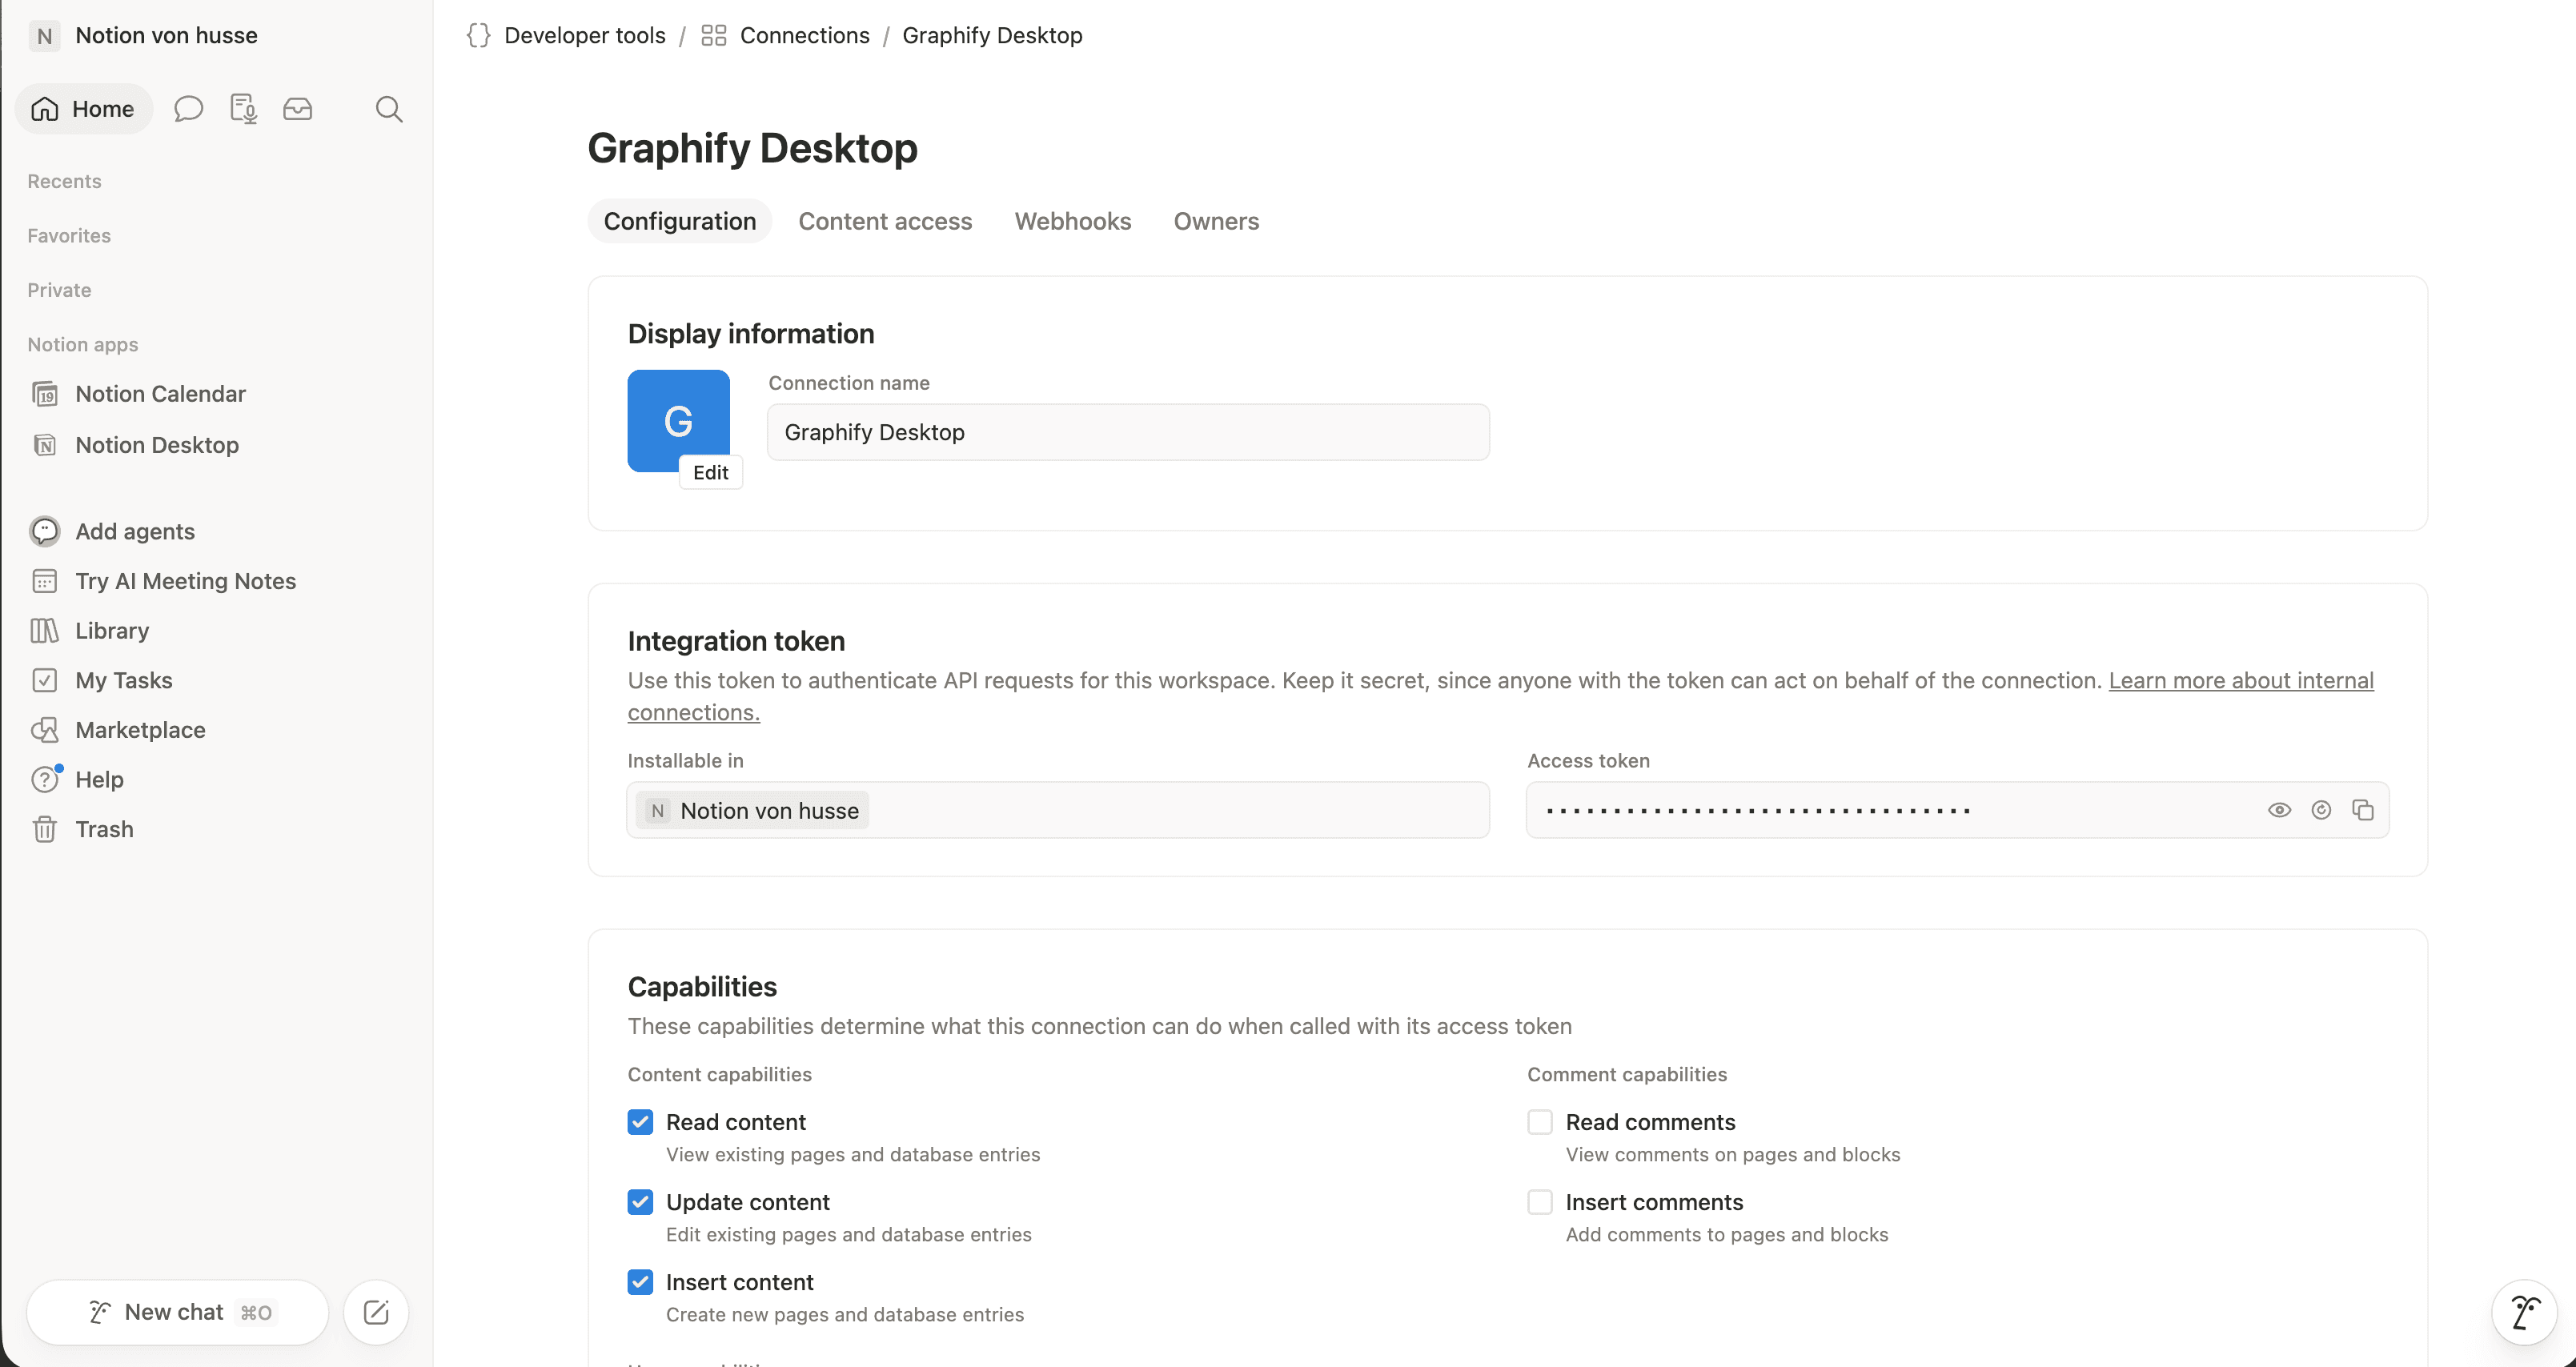Screen dimensions: 2576x1367
Task: Go to Home in the sidebar
Action: click(84, 109)
